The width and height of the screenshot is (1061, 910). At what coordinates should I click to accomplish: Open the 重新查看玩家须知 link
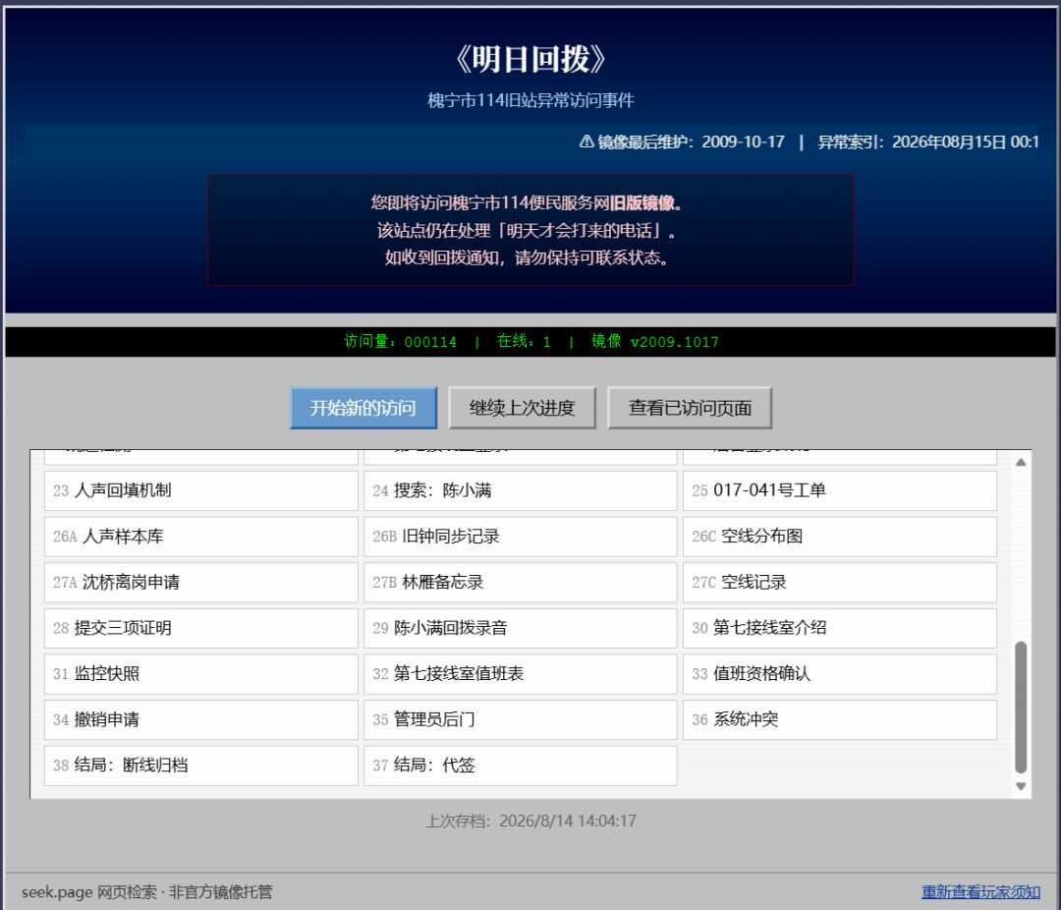[x=980, y=891]
